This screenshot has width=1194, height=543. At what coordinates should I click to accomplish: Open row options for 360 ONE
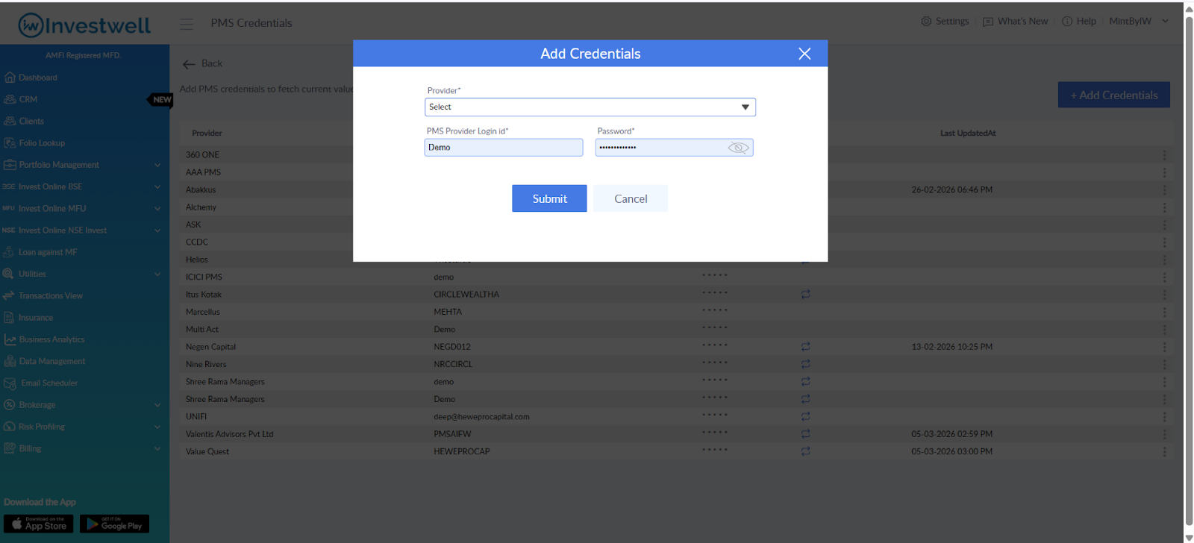point(1164,155)
